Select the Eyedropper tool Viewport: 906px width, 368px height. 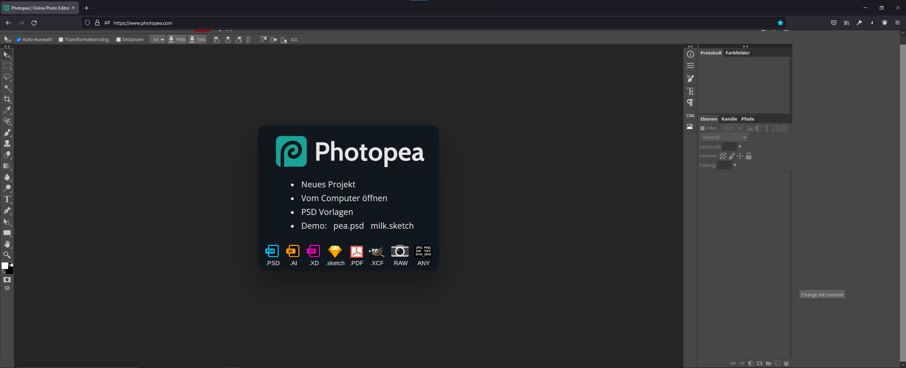[7, 110]
